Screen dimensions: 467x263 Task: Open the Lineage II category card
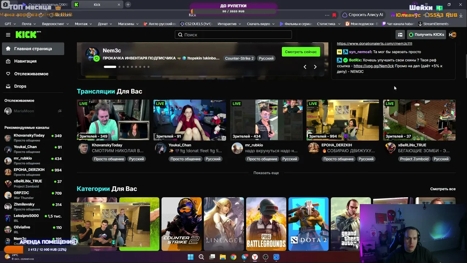[224, 224]
